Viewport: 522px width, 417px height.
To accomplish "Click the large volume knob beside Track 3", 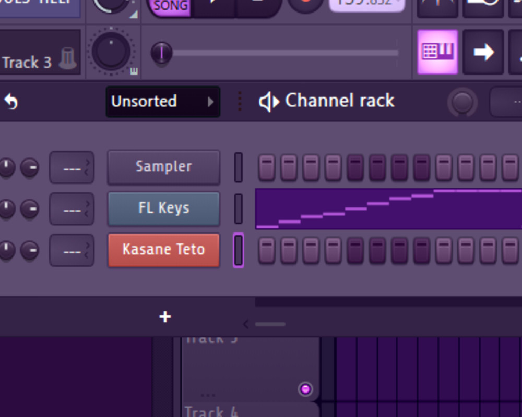I will click(111, 52).
